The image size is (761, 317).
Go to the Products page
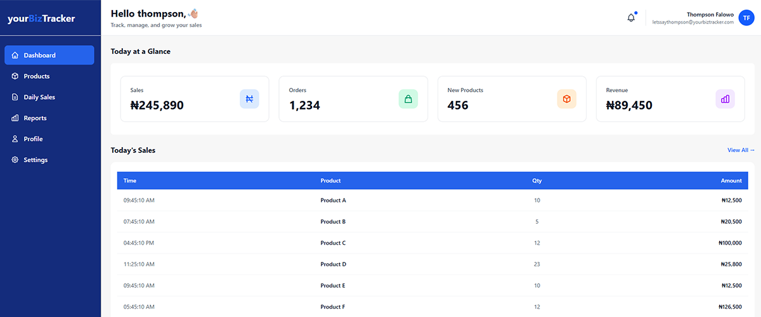(49, 76)
